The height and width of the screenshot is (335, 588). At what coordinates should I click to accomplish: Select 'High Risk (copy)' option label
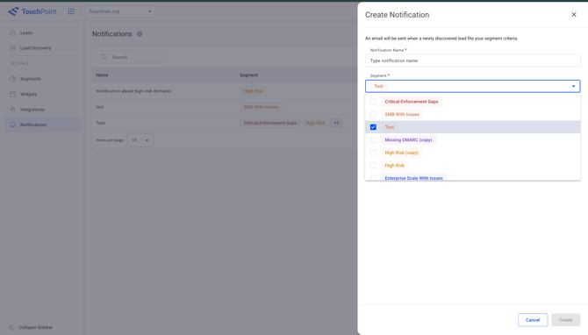402,153
